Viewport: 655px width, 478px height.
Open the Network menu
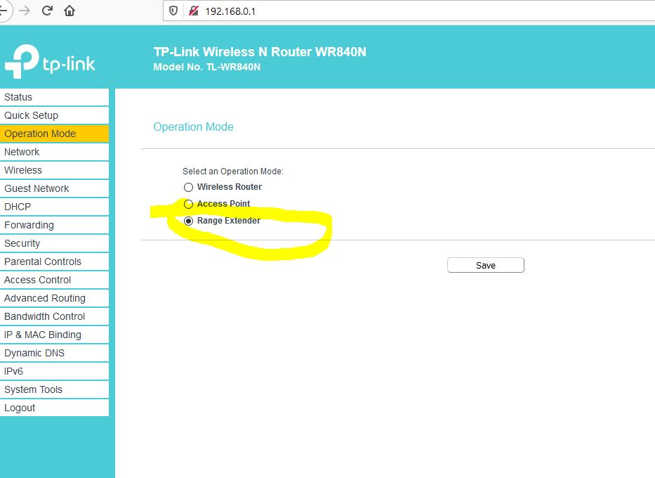(54, 152)
